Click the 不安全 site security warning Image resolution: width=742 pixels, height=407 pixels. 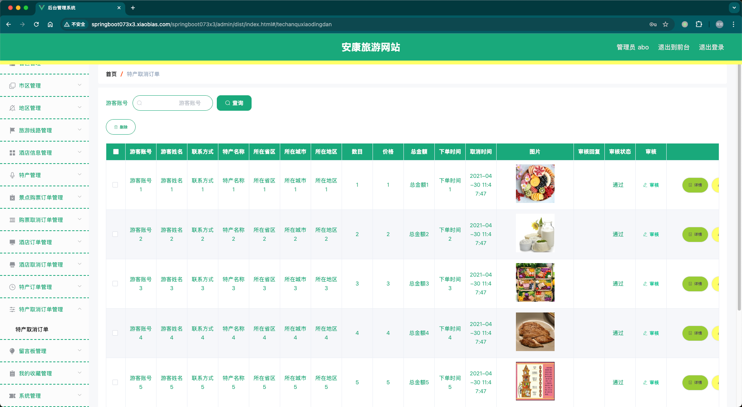[x=75, y=24]
